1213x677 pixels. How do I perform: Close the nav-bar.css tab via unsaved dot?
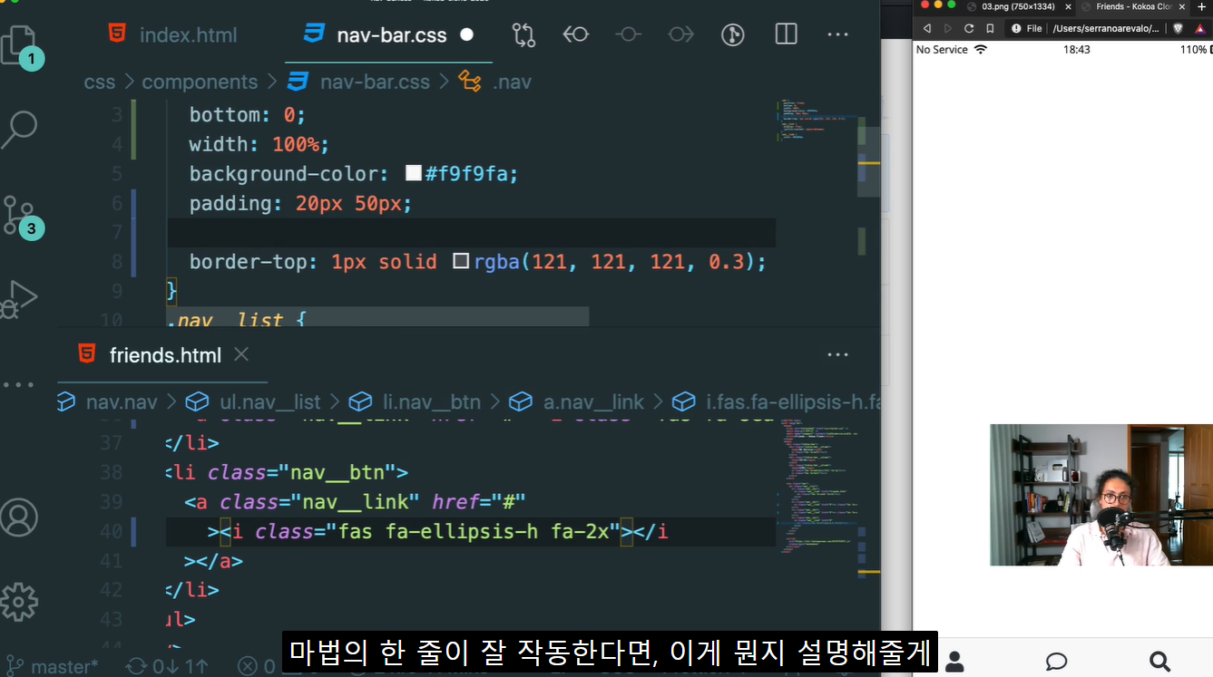(x=466, y=35)
